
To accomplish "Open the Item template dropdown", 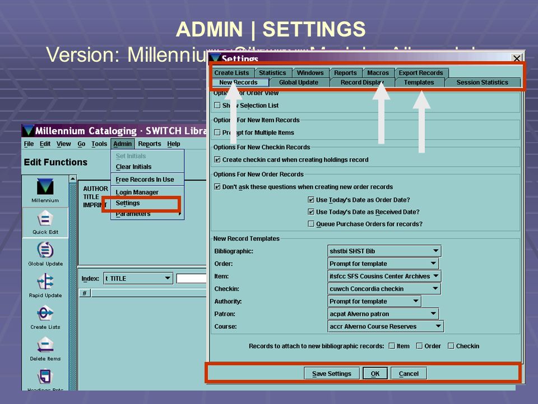I will pyautogui.click(x=384, y=276).
